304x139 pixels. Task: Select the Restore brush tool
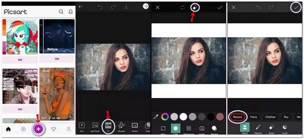coord(258,129)
